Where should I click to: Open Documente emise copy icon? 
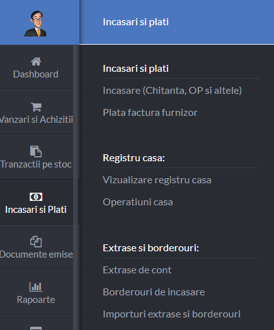point(36,241)
